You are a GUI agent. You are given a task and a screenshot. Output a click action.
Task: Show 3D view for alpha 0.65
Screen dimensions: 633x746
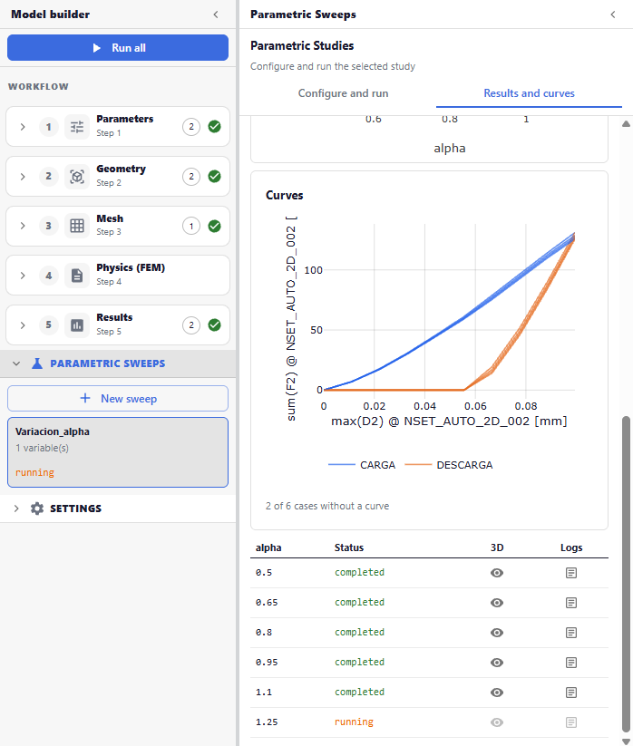click(497, 603)
